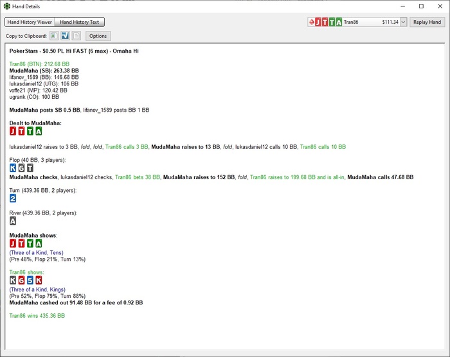Click green Ace card under Dealt to MudaMaha
This screenshot has width=450, height=357.
39,131
